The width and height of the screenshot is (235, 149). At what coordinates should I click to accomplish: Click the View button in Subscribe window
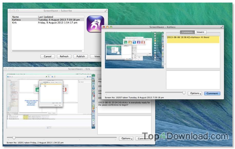pyautogui.click(x=96, y=57)
